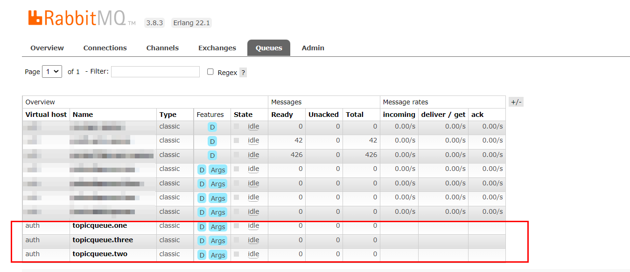Click idle state in topicqueue.two row
630x272 pixels.
(x=253, y=254)
